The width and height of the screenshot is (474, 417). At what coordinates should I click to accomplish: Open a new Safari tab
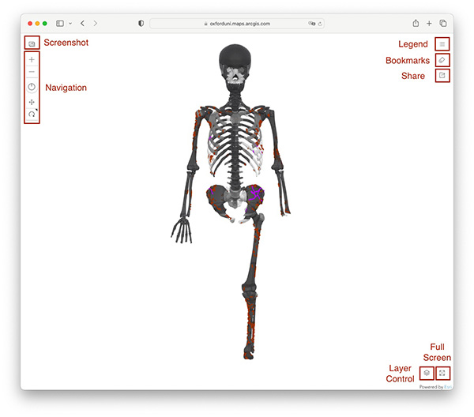click(429, 23)
